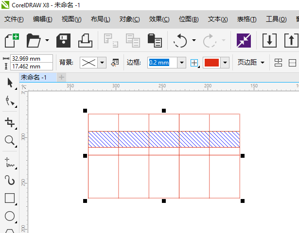Toggle the border selection icon
This screenshot has width=299, height=233.
click(194, 63)
